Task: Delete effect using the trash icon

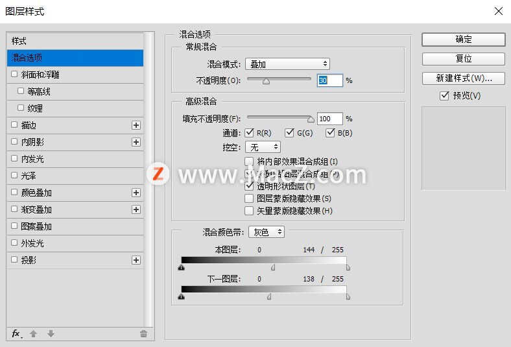Action: 143,333
